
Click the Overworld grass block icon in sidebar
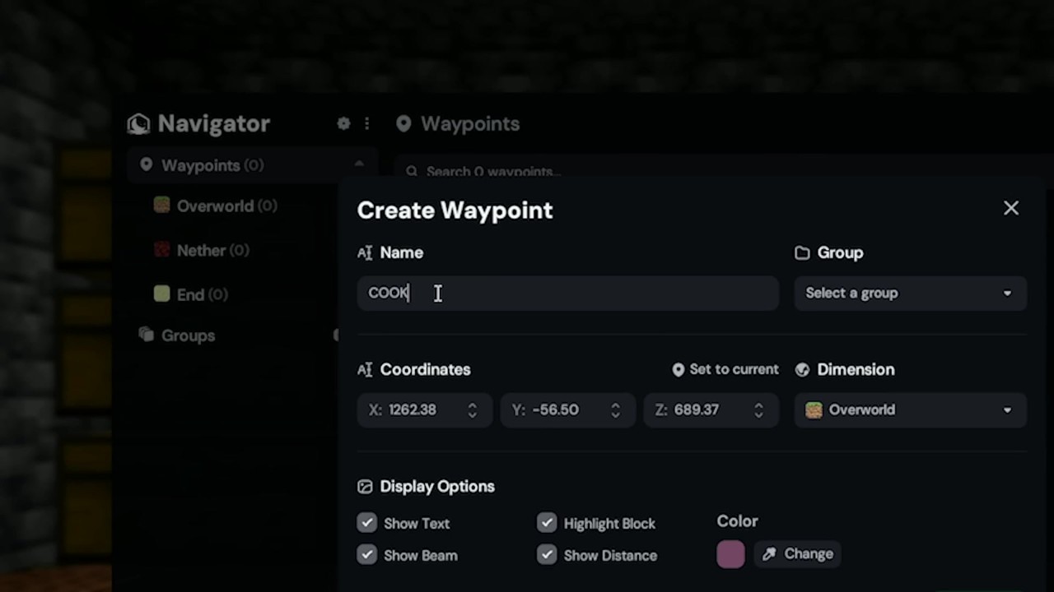162,205
